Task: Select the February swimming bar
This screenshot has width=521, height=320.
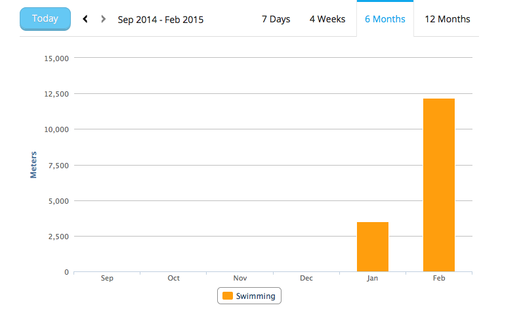Action: 438,185
